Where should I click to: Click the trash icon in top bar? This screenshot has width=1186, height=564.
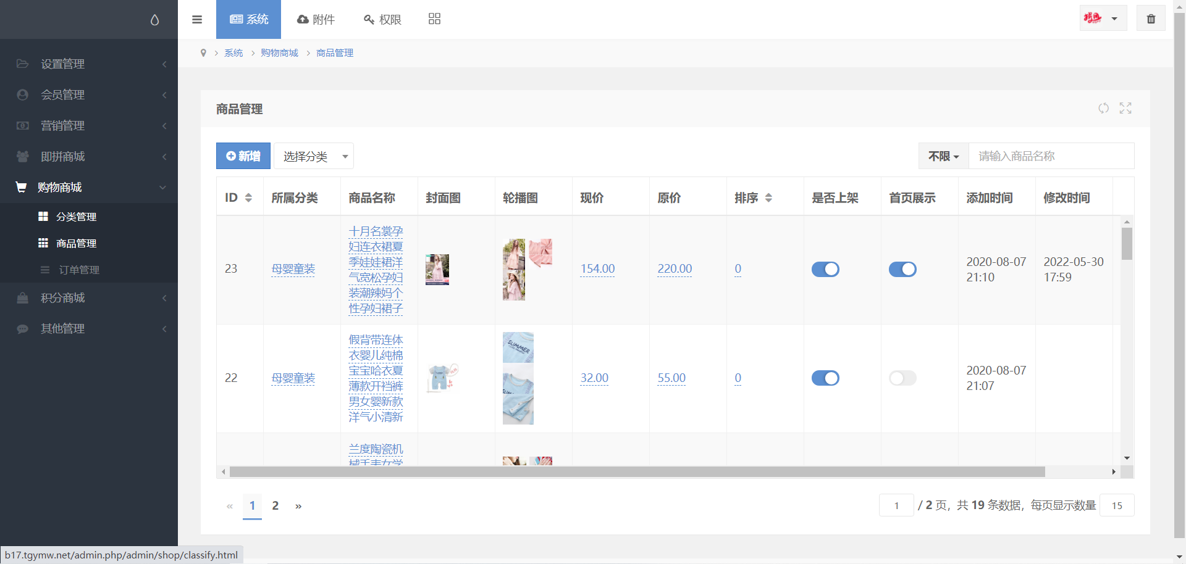(x=1151, y=19)
